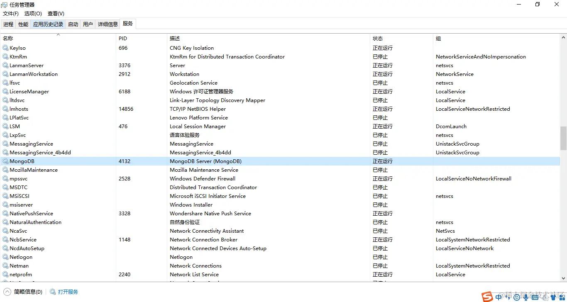Click the scrollbar up arrow
The image size is (567, 302).
(563, 37)
